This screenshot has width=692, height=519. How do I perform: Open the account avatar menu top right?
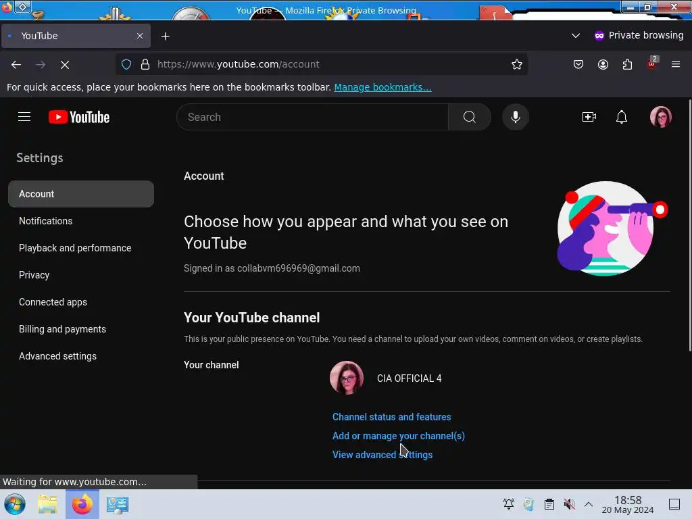tap(660, 117)
